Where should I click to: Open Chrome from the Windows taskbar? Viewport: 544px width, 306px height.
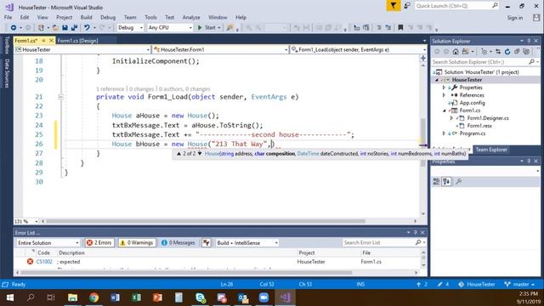(x=93, y=297)
